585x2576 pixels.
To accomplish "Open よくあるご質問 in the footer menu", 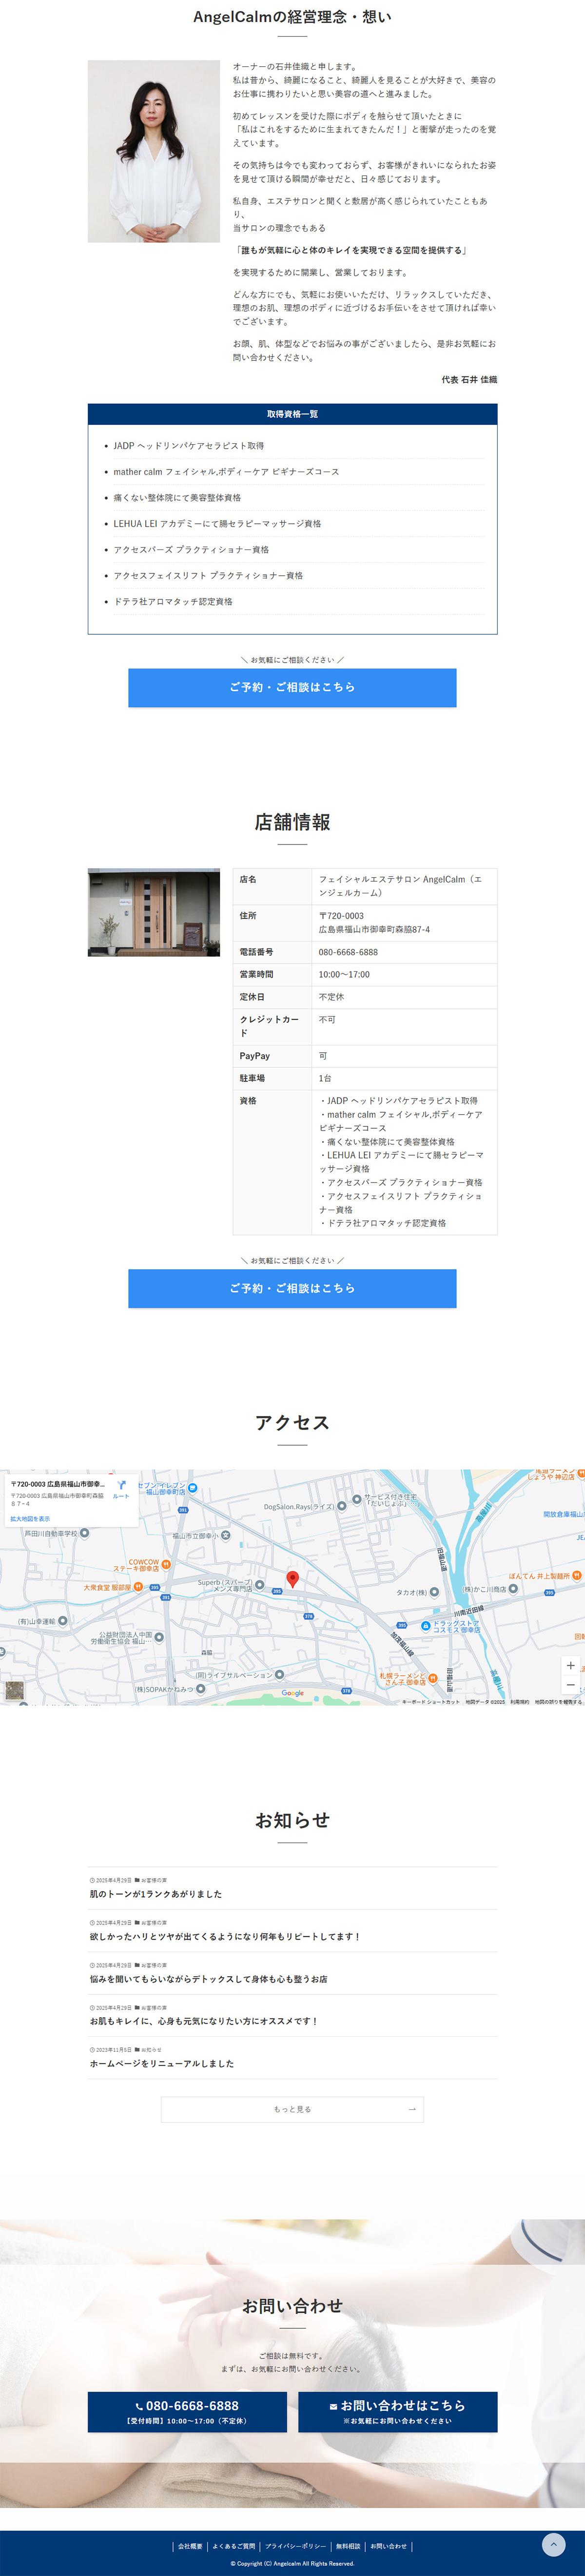I will click(x=234, y=2546).
